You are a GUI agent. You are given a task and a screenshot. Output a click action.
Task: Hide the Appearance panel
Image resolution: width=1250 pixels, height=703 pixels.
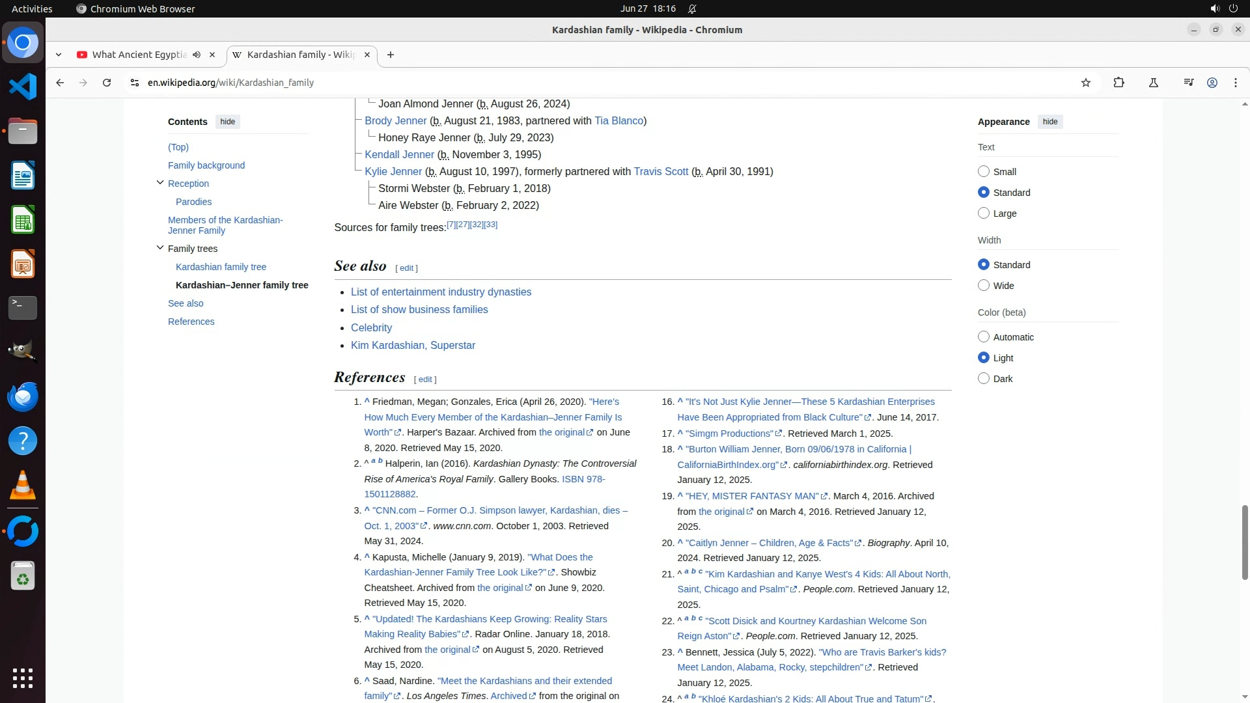(1049, 122)
